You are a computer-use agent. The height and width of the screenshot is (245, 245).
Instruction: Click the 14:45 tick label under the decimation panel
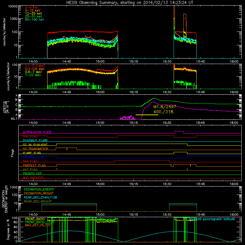click(x=67, y=215)
